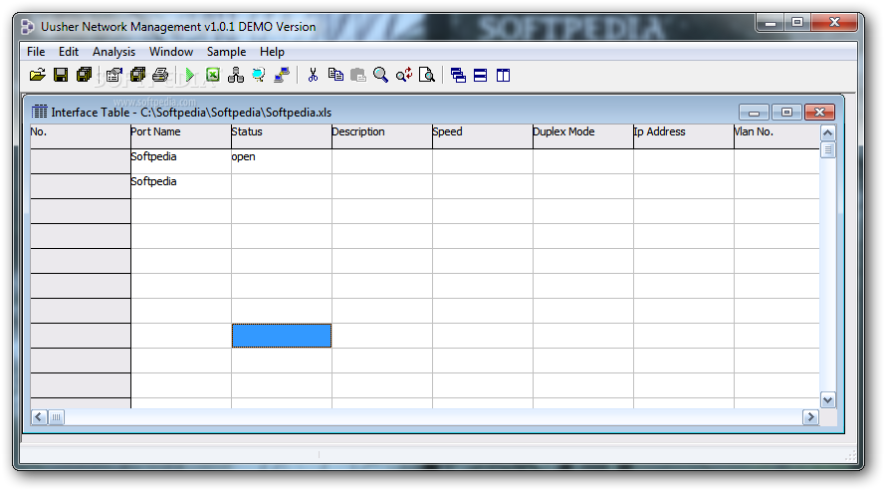Click the Vlan No. column header
Screen dimensions: 885x491
pyautogui.click(x=776, y=136)
